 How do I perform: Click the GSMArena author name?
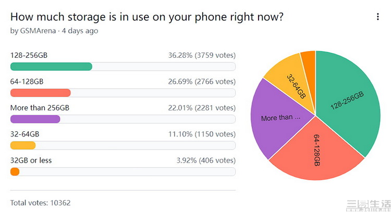[38, 31]
